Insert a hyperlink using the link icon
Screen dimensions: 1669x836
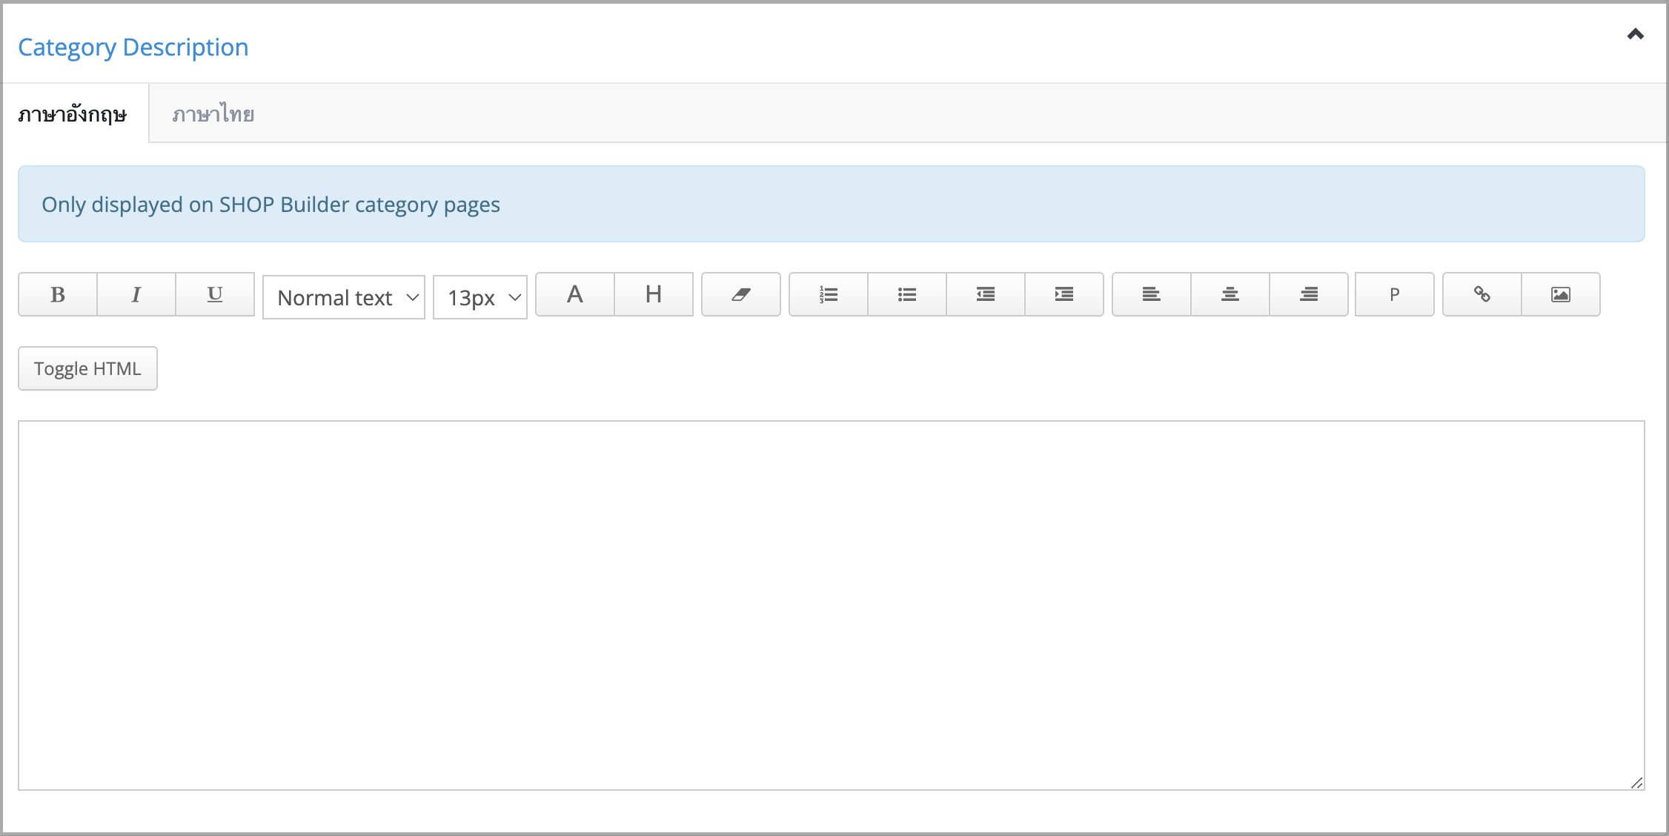[1482, 294]
